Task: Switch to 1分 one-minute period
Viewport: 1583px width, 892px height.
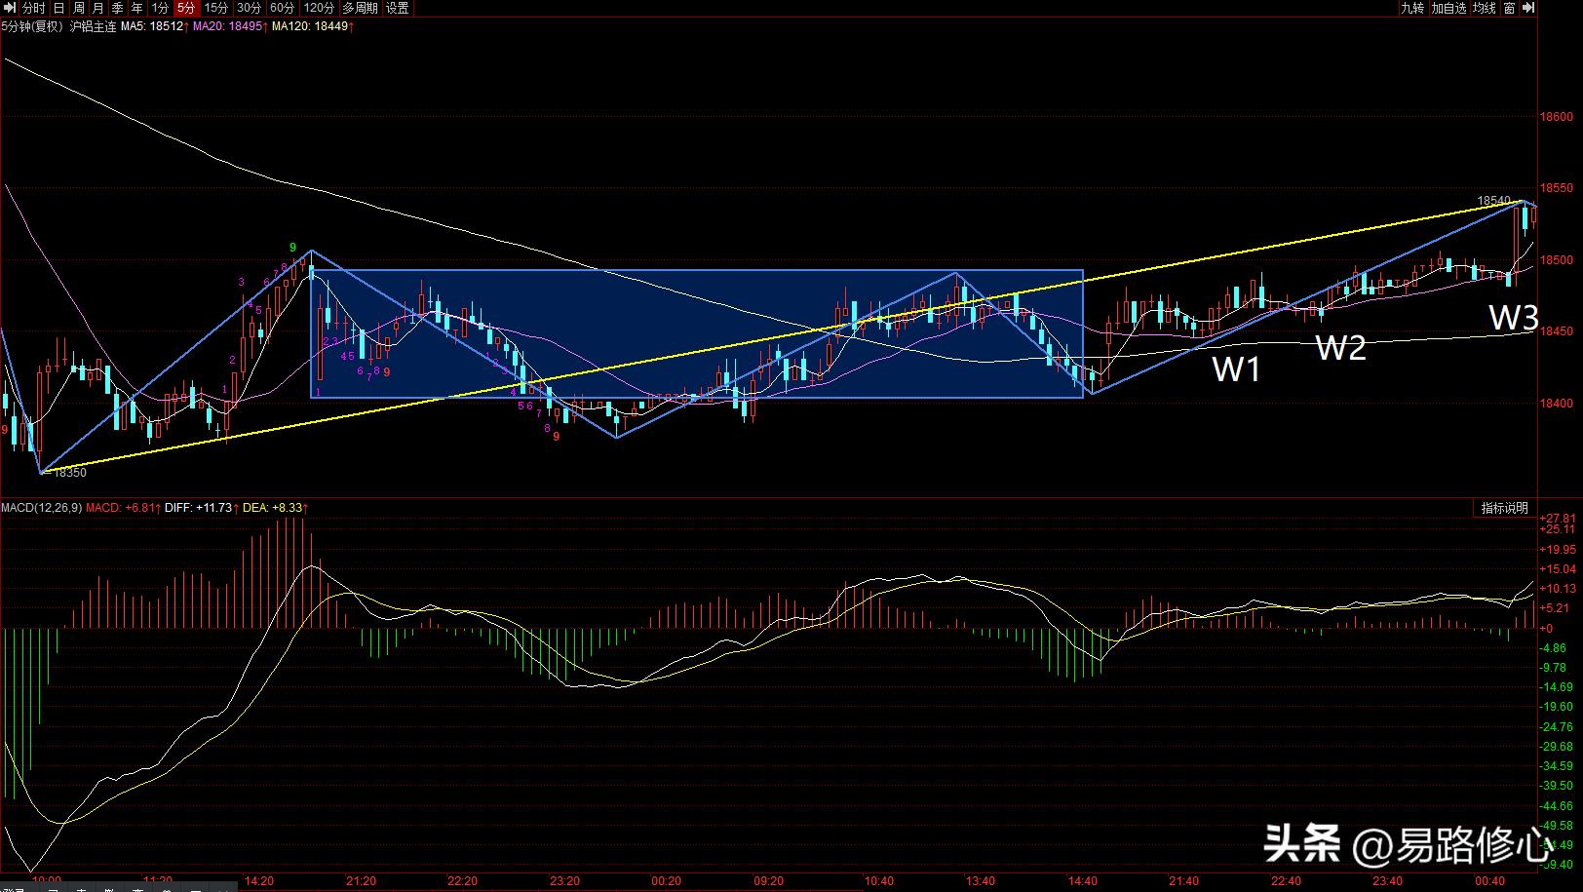Action: click(x=160, y=8)
